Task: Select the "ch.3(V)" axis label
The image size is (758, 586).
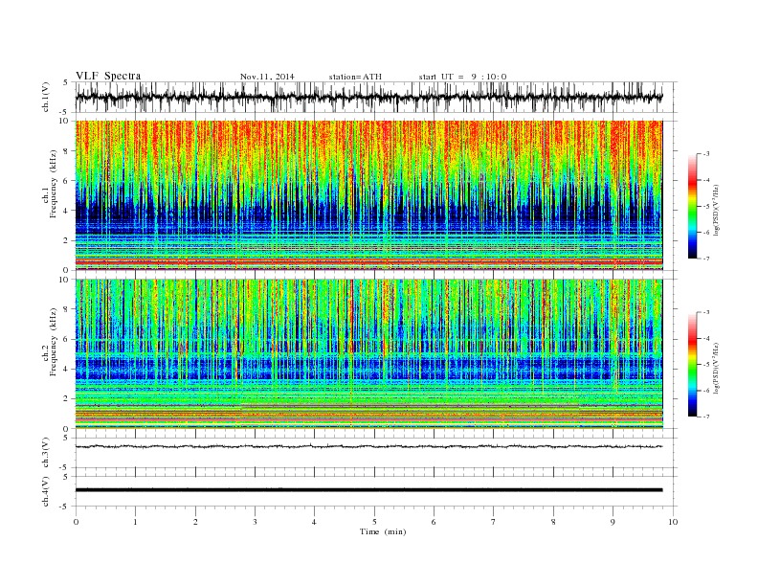Action: pos(46,453)
